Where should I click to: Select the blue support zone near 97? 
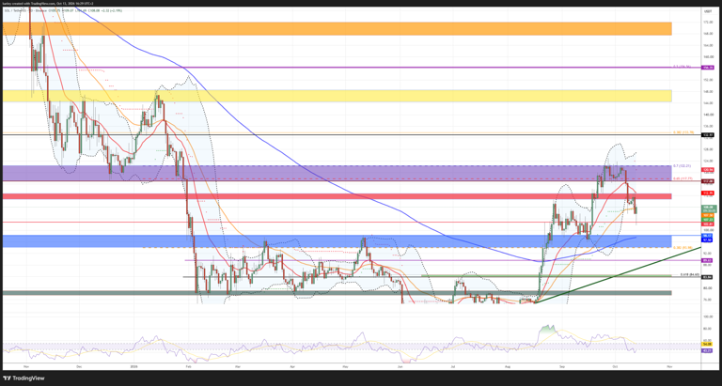tap(337, 241)
